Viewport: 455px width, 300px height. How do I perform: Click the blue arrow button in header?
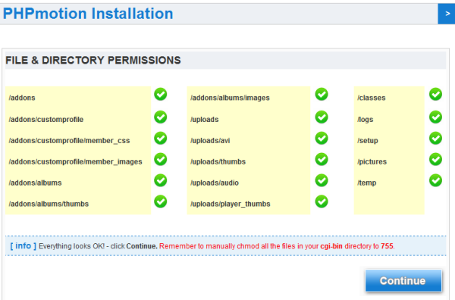tap(447, 14)
